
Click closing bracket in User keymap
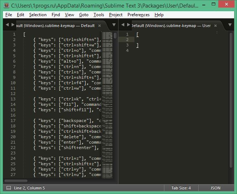pyautogui.click(x=137, y=45)
